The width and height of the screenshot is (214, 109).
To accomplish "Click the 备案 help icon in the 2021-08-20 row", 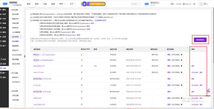I will (x=182, y=66).
